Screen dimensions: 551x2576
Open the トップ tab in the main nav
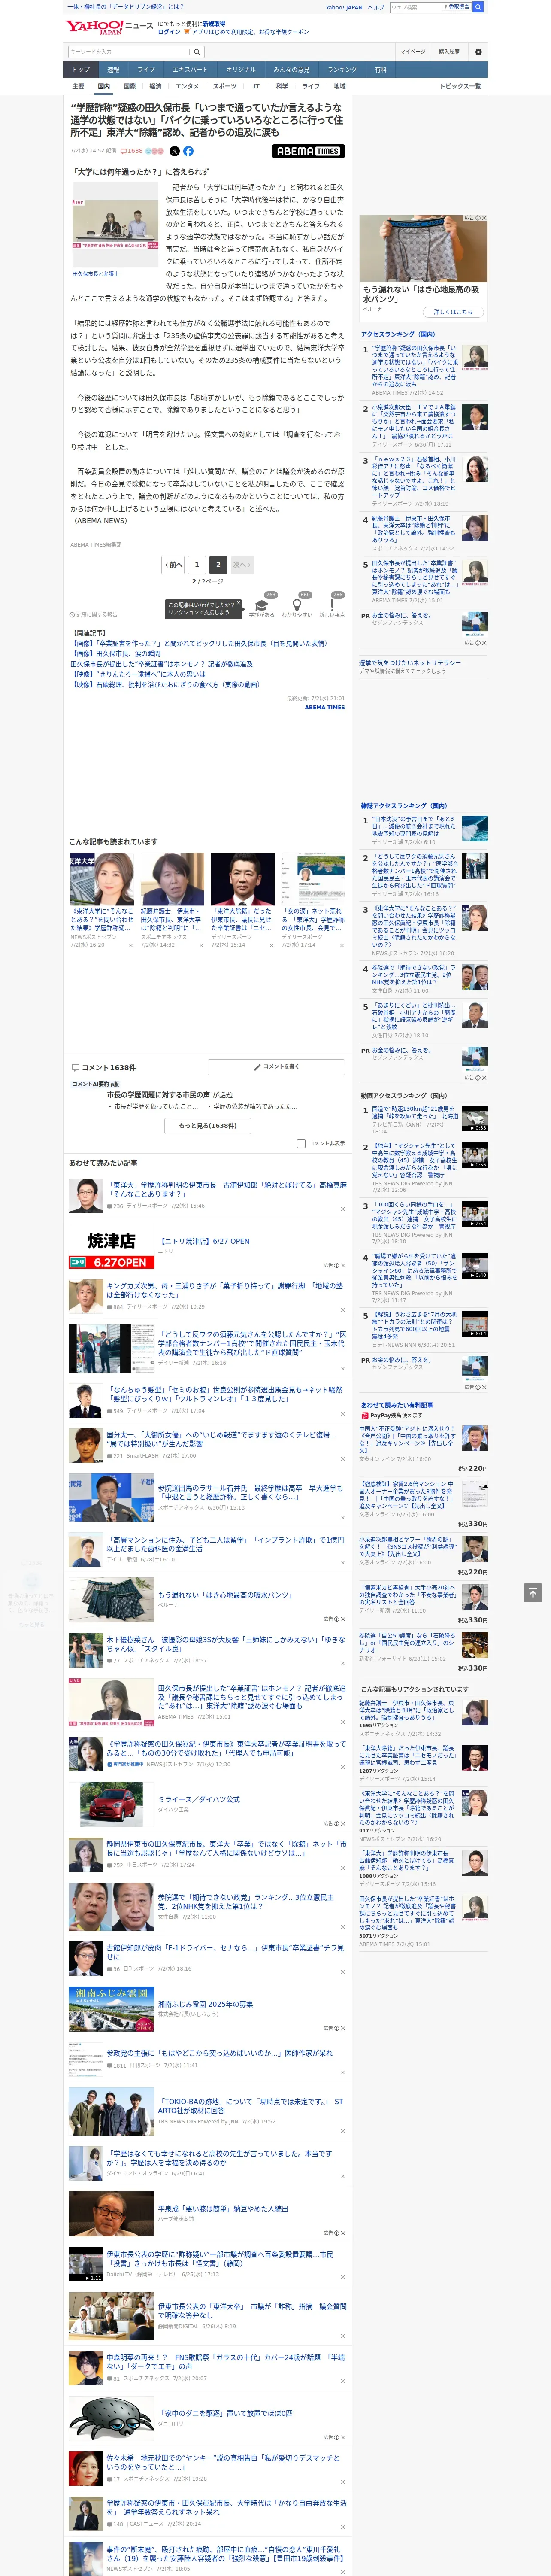pyautogui.click(x=81, y=70)
